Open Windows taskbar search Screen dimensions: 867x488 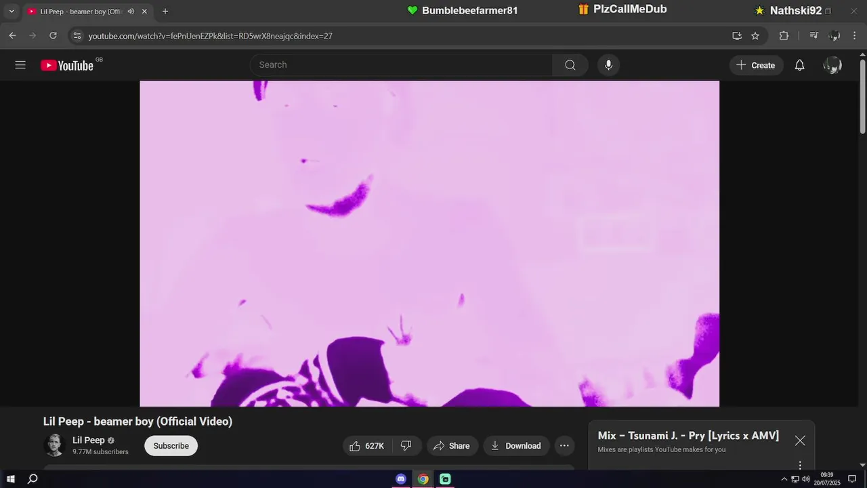click(33, 479)
